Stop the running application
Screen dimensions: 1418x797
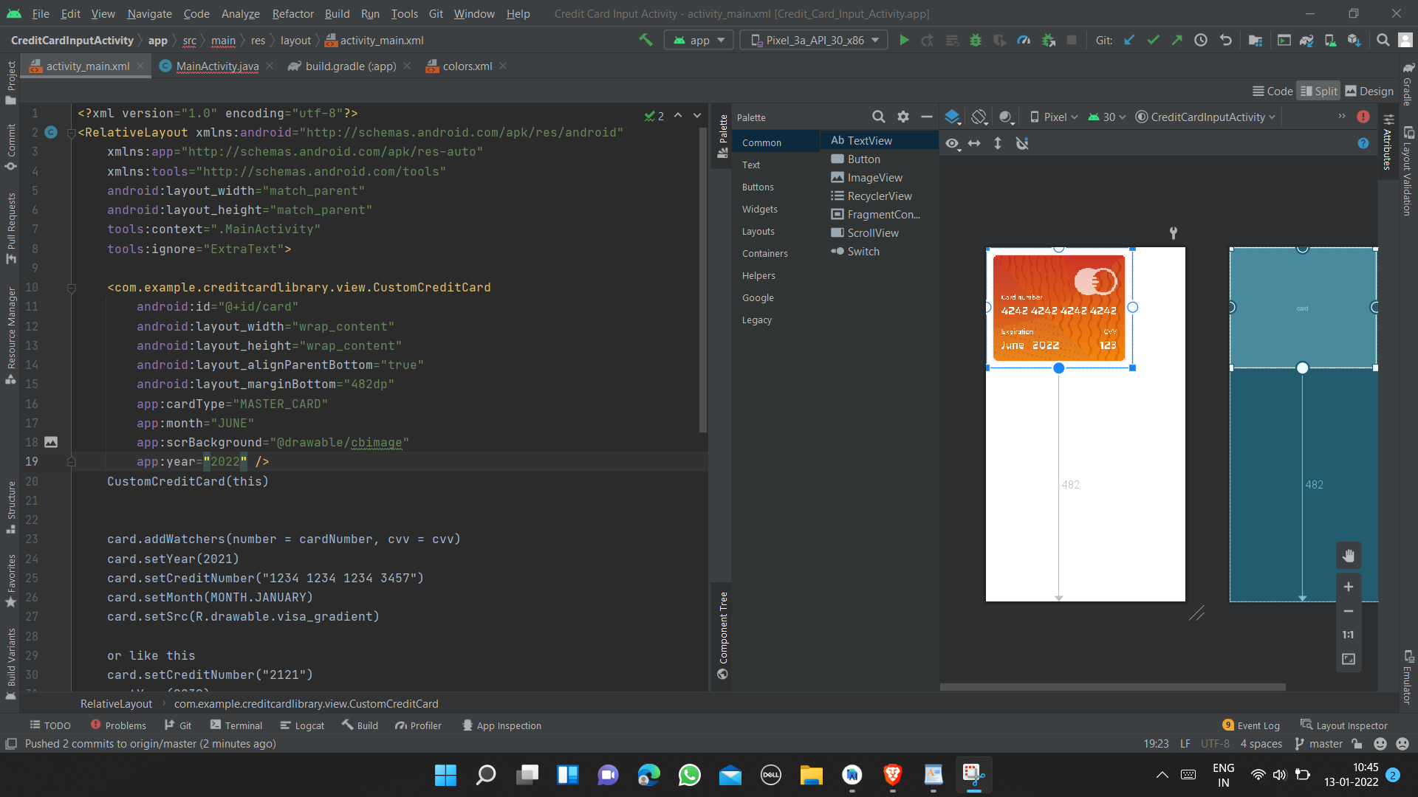1072,40
